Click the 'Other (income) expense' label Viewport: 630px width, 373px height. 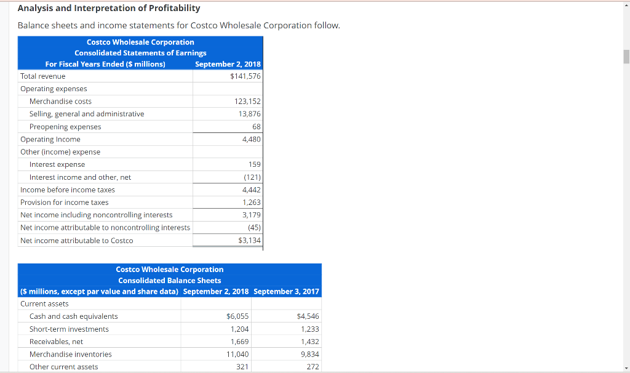tap(60, 152)
